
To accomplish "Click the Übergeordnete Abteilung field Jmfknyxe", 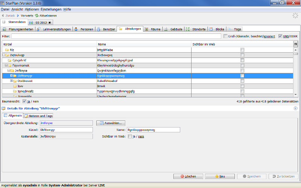I will coord(66,123).
